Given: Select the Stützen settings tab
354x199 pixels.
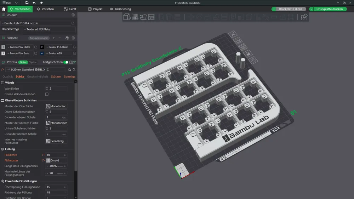Looking at the screenshot, I should pyautogui.click(x=56, y=76).
